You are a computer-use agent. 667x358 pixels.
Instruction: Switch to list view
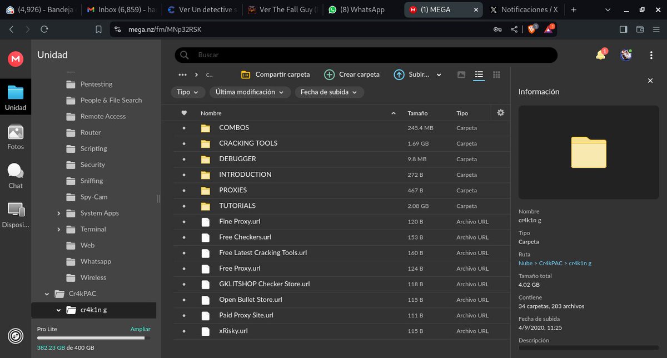[479, 74]
